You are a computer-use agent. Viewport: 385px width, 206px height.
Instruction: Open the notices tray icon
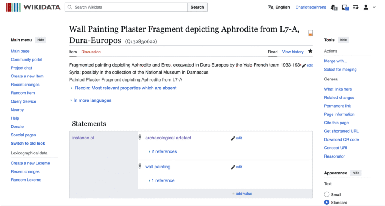(x=345, y=7)
